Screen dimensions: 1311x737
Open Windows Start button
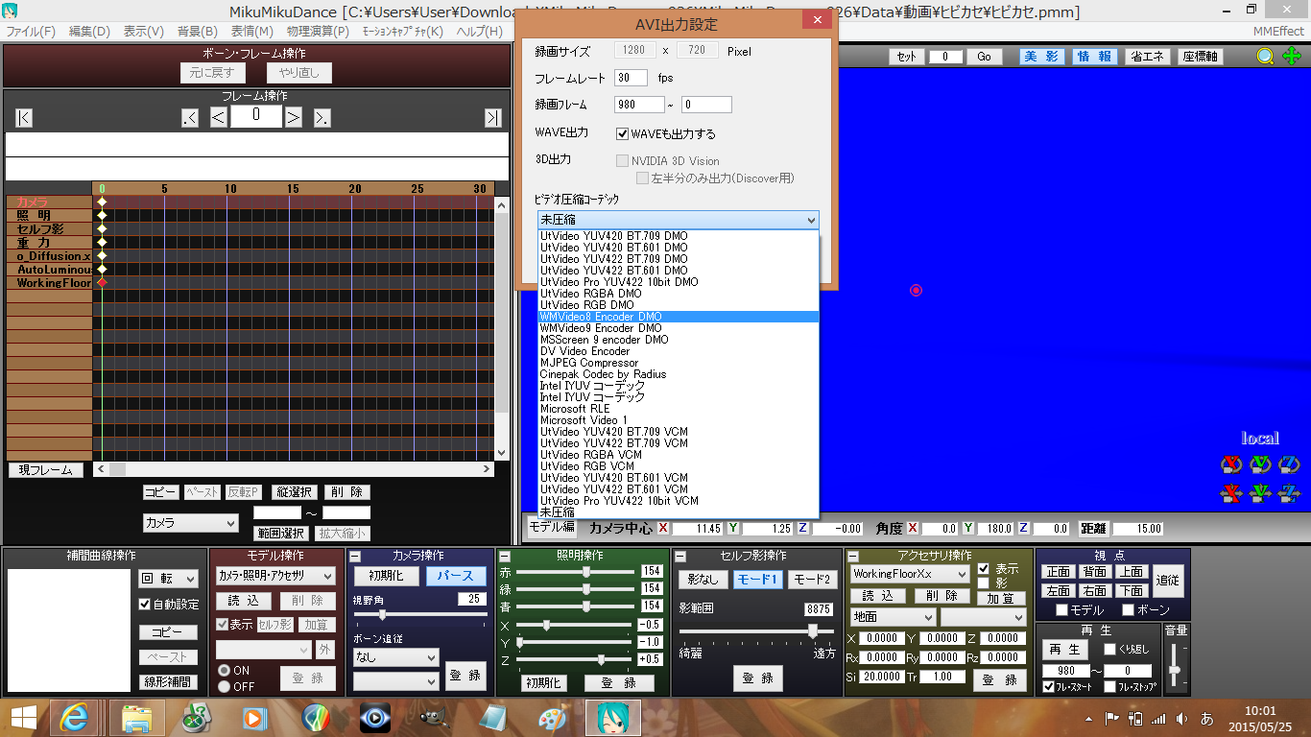[x=23, y=718]
